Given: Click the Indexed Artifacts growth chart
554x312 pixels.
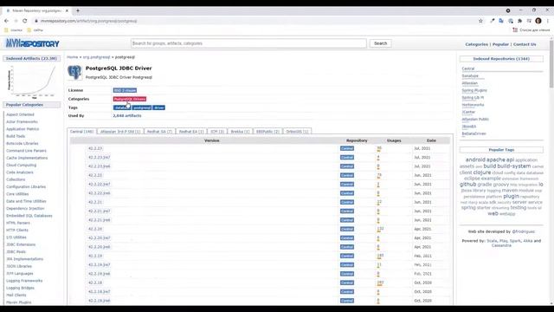Looking at the screenshot, I should click(32, 81).
